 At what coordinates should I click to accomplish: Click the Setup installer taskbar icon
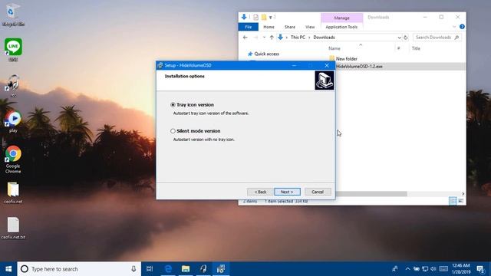[221, 269]
